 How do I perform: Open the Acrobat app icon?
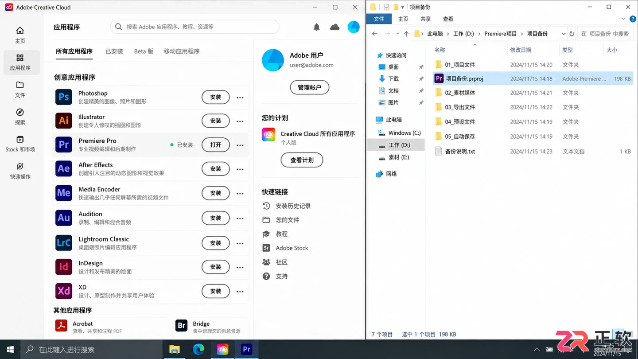61,326
